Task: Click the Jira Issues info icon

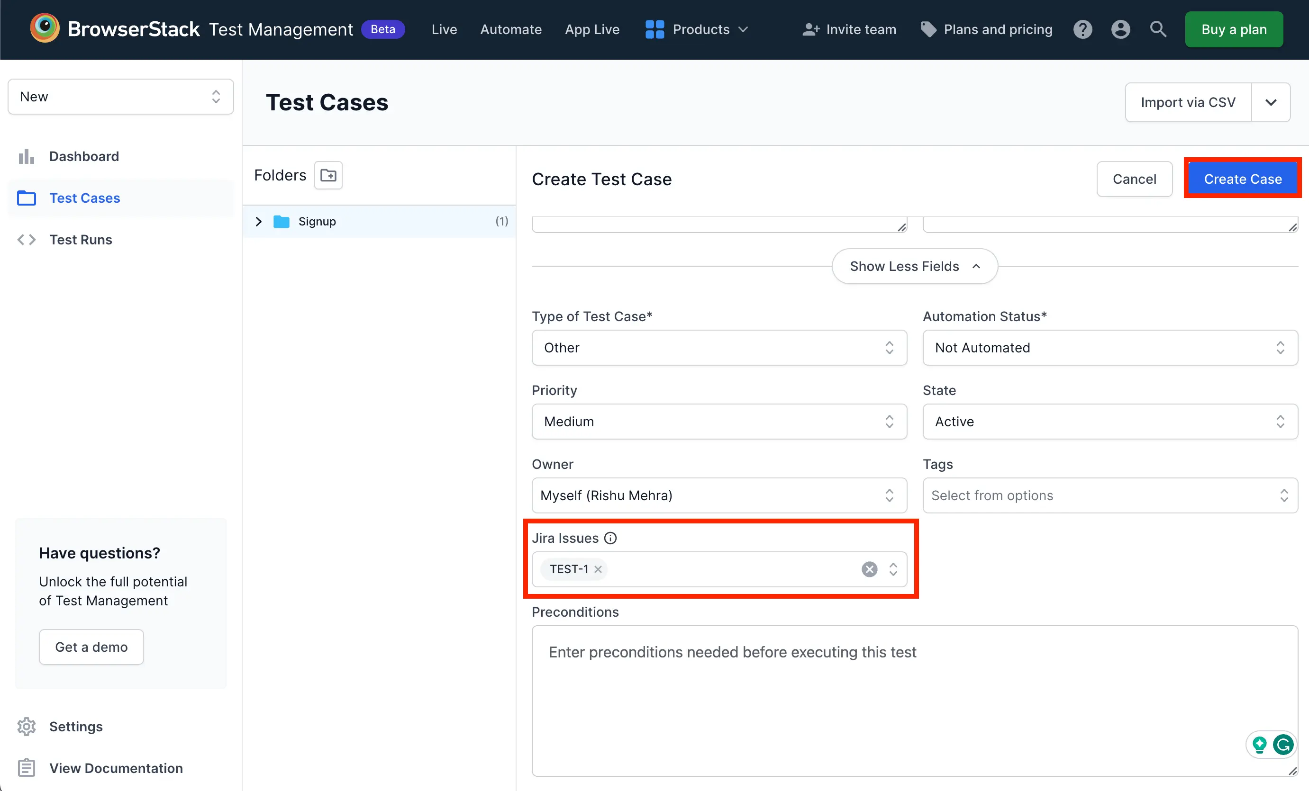Action: tap(612, 538)
